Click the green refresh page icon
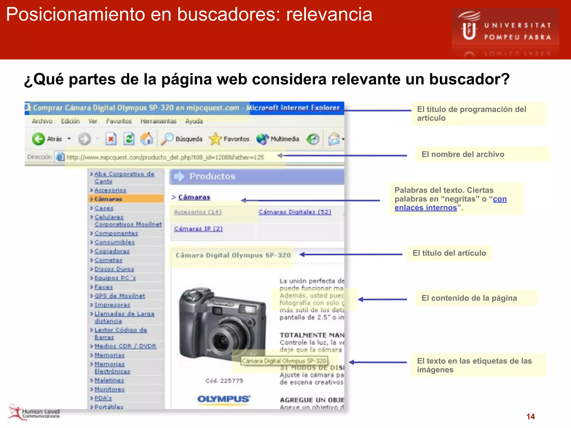Screen dimensions: 571x428 click(129, 138)
